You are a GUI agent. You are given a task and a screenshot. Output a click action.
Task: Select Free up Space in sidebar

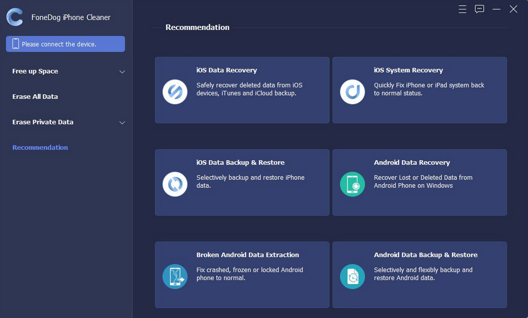[x=35, y=71]
